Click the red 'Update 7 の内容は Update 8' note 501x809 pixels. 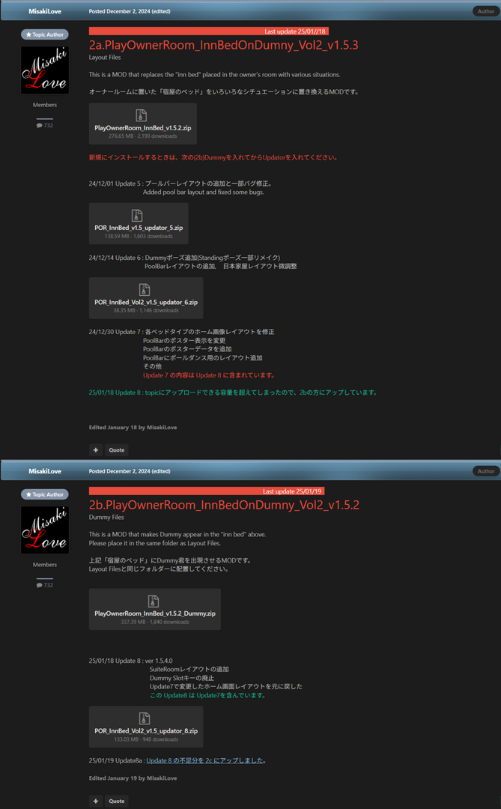pos(210,375)
